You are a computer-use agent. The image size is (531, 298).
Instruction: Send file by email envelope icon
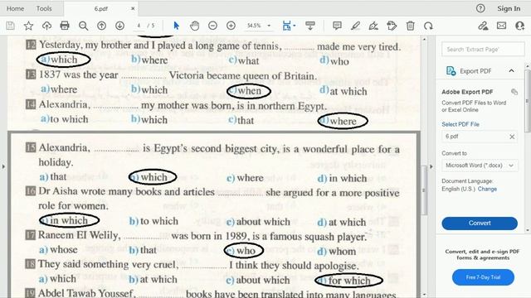[x=501, y=26]
